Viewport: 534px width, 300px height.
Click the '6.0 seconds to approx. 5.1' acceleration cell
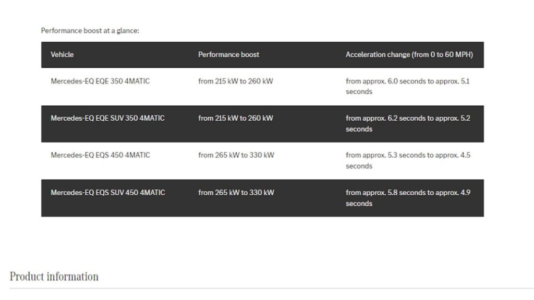(408, 86)
